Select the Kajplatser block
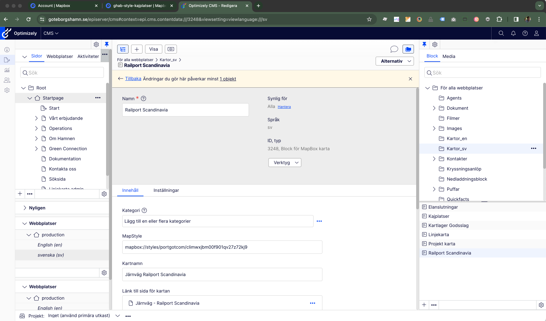This screenshot has height=321, width=546. [439, 216]
